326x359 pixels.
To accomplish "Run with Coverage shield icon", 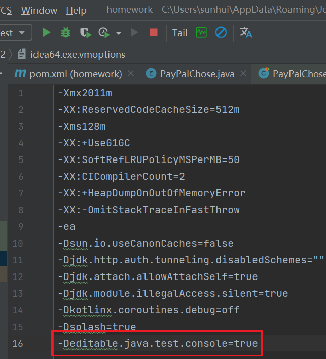I will coord(85,33).
